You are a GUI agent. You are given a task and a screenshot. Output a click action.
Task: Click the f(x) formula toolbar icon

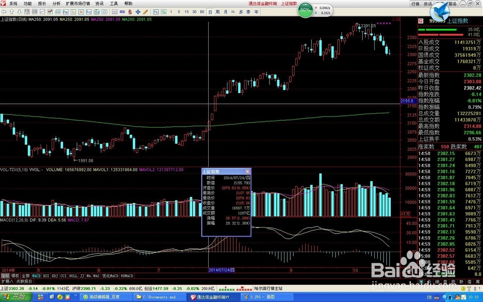pos(97,12)
